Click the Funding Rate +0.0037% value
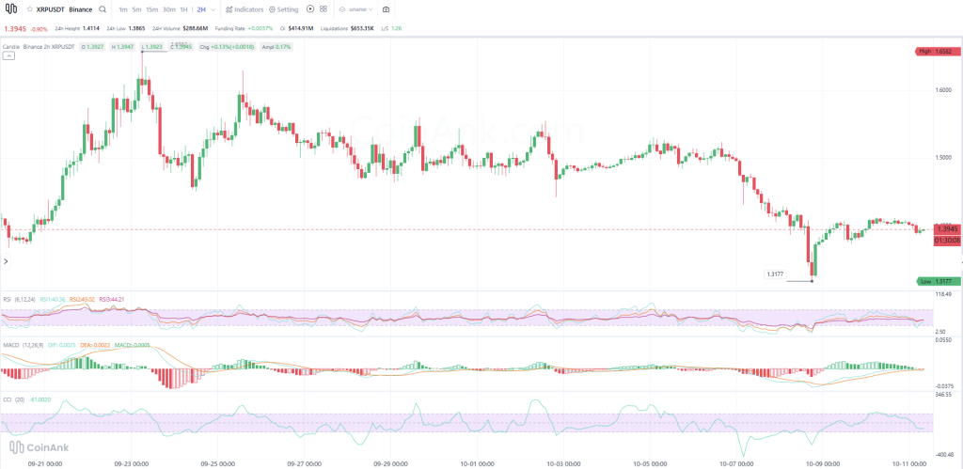963x469 pixels. 260,29
